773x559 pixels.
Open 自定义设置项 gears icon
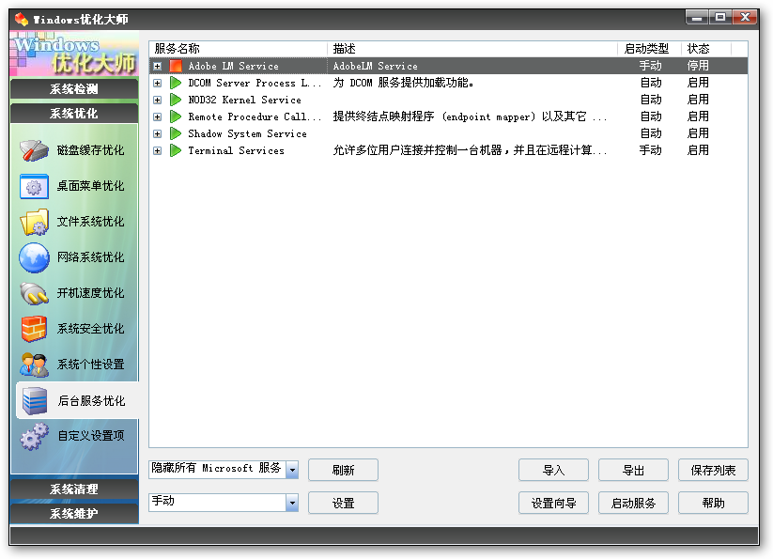35,436
